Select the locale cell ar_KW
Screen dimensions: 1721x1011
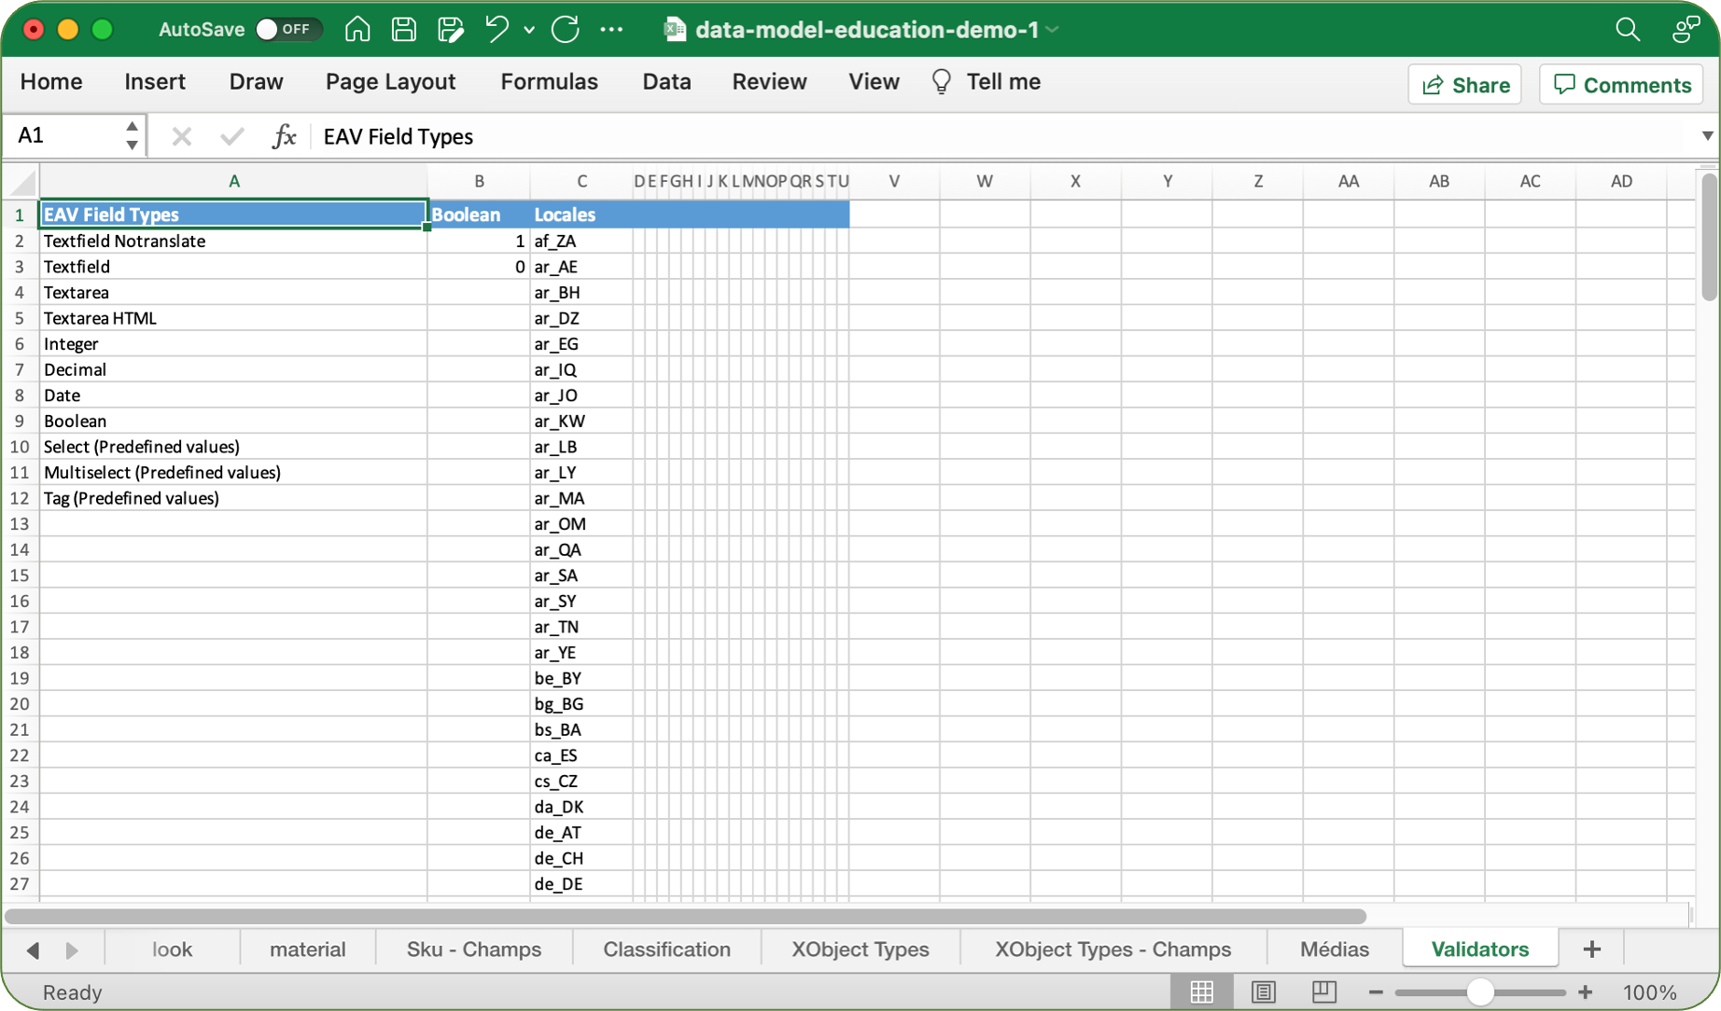581,421
